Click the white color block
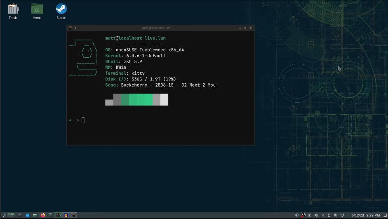This screenshot has height=219, width=388. click(x=164, y=99)
